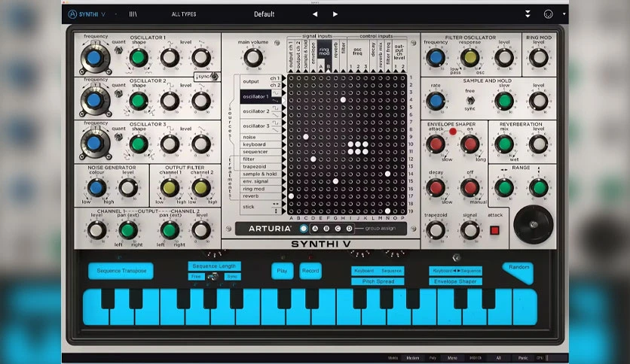Select group assign D radio button
630x364 pixels.
[x=349, y=229]
